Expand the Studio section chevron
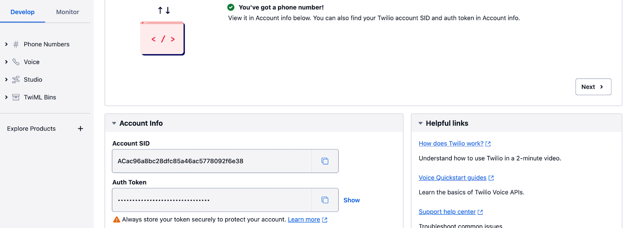The width and height of the screenshot is (629, 228). click(x=6, y=80)
